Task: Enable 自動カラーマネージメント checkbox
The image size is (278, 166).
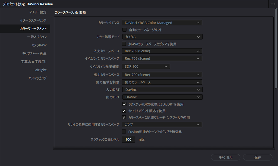Action: (x=124, y=30)
